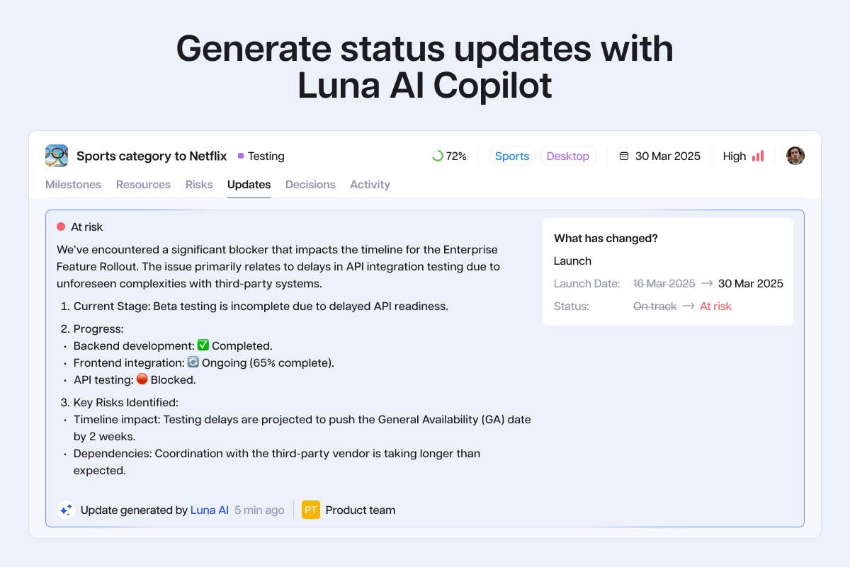The image size is (850, 567).
Task: Open the Desktop tag
Action: click(x=568, y=156)
